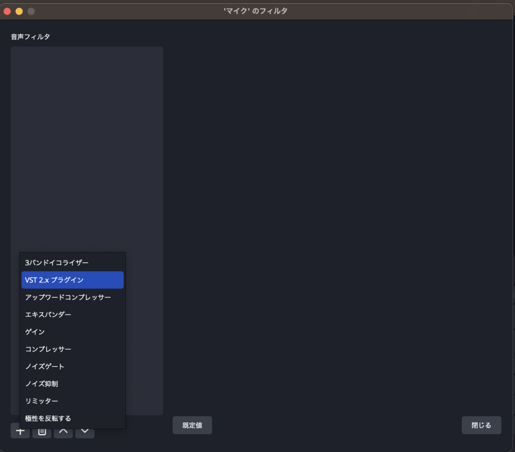515x452 pixels.
Task: Close the window with the red button
Action: pyautogui.click(x=8, y=11)
